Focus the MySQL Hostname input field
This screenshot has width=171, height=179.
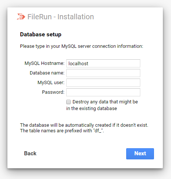point(103,63)
